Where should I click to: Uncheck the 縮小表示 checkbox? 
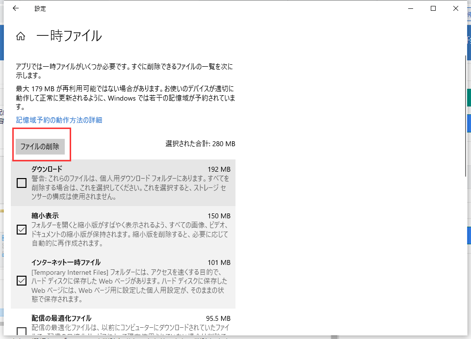click(21, 230)
